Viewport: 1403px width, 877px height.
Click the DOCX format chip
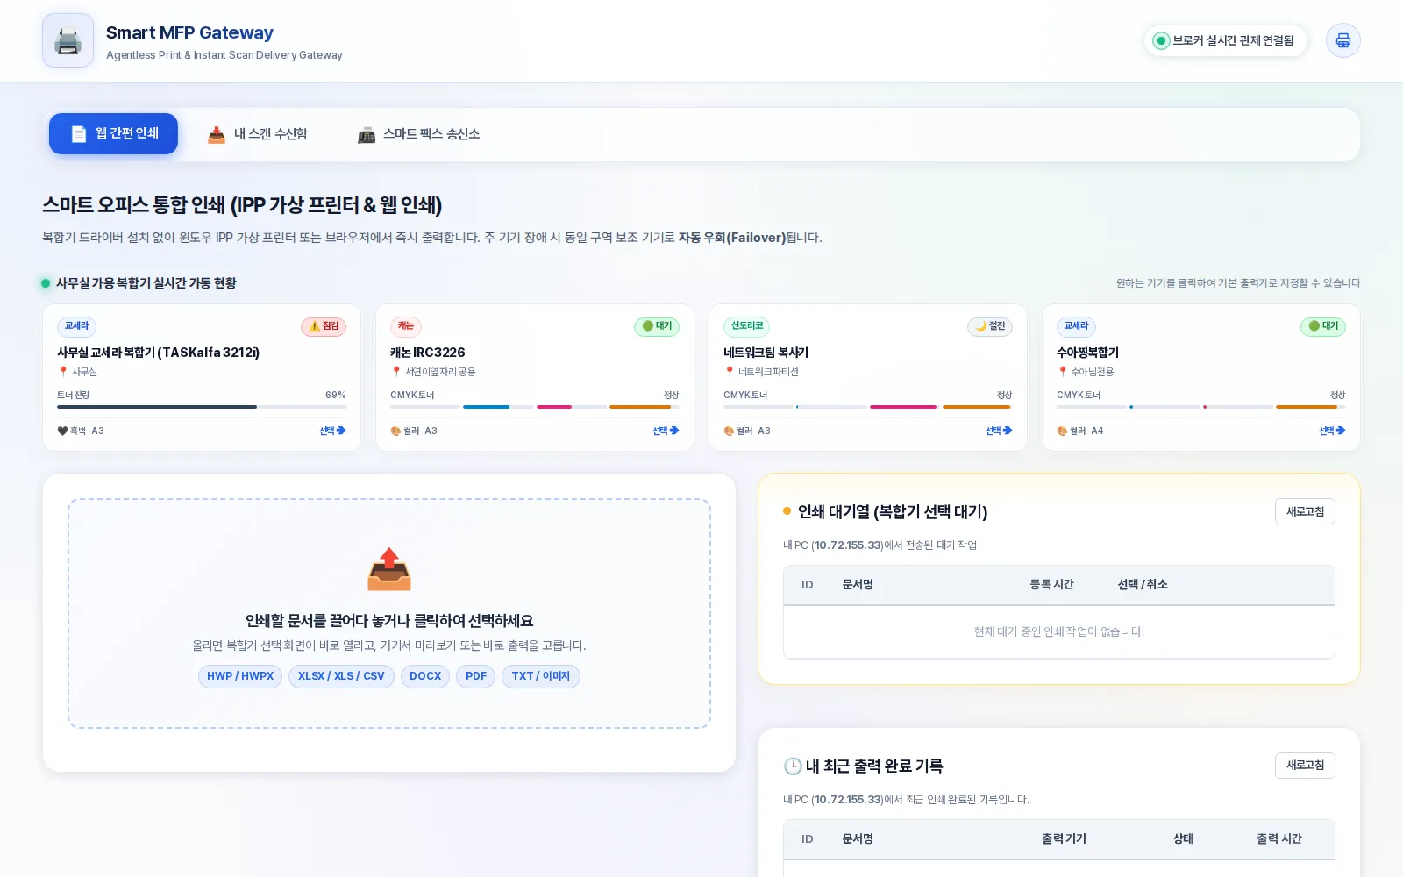point(425,676)
